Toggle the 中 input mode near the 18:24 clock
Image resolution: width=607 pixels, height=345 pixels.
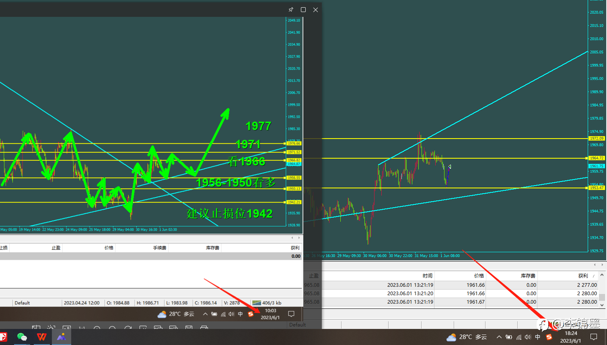(538, 337)
